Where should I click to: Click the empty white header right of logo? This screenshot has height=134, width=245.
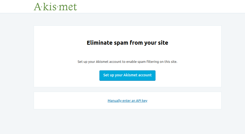coord(162,6)
